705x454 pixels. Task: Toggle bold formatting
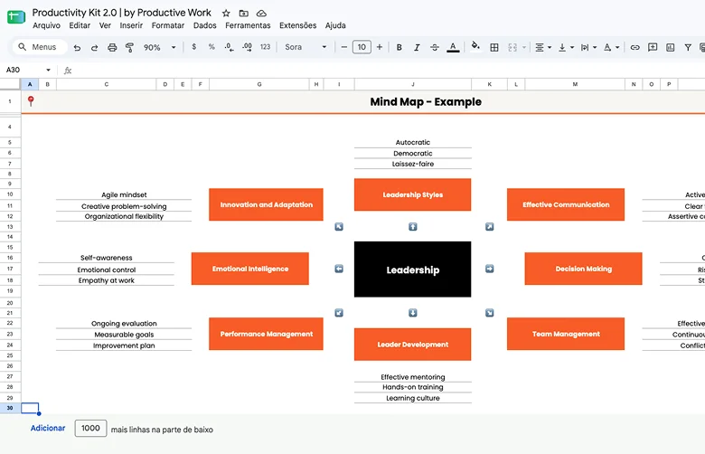(x=399, y=47)
